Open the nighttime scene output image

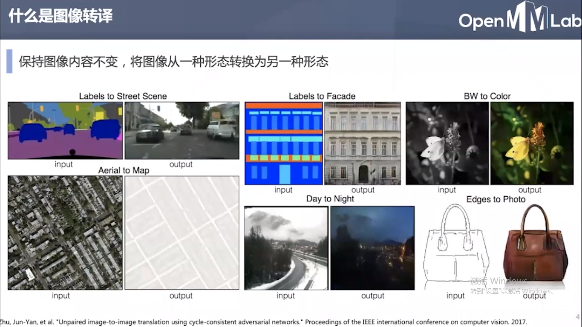[x=372, y=248]
